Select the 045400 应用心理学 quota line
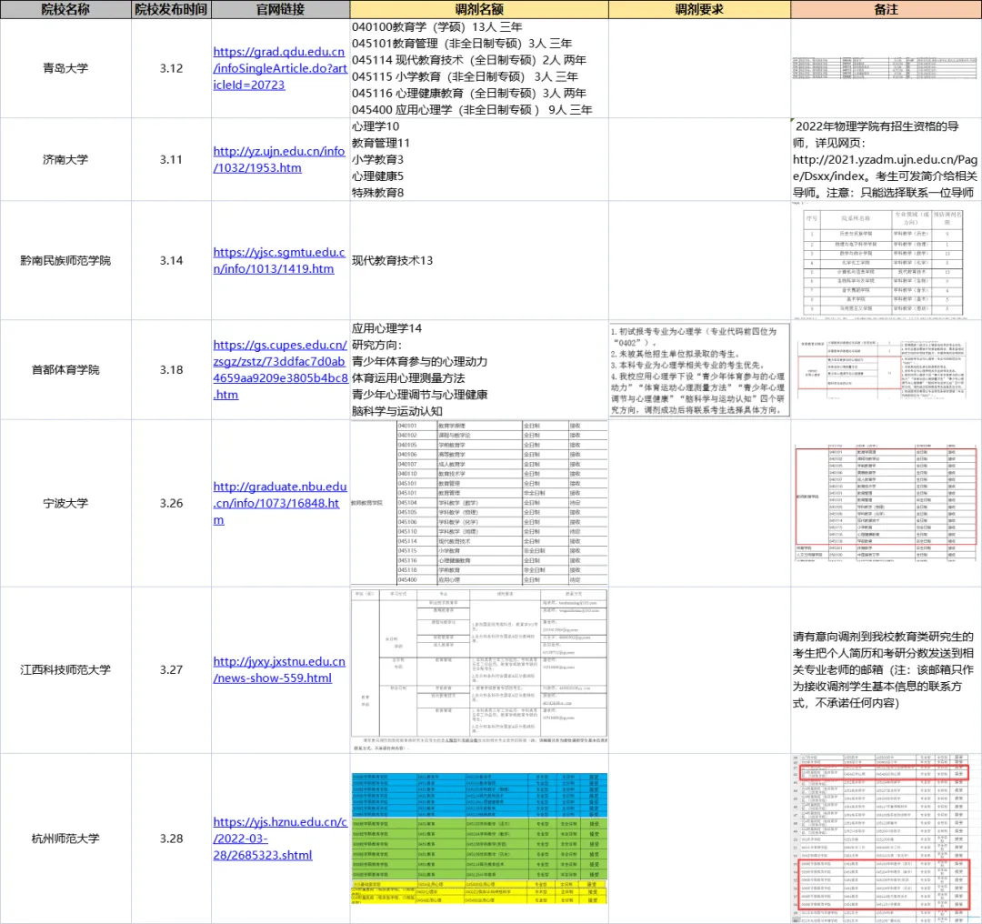The width and height of the screenshot is (982, 924). coord(472,110)
